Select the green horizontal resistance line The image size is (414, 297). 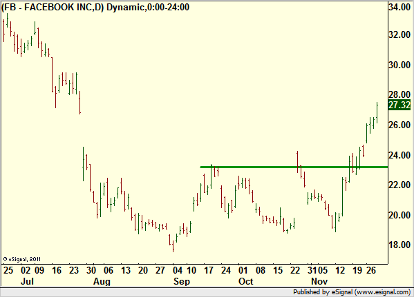tap(294, 167)
